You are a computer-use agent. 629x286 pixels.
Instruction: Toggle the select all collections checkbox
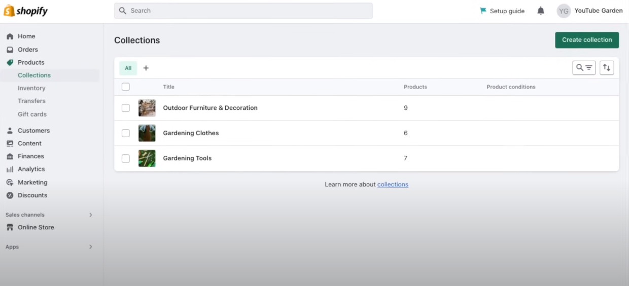click(126, 87)
